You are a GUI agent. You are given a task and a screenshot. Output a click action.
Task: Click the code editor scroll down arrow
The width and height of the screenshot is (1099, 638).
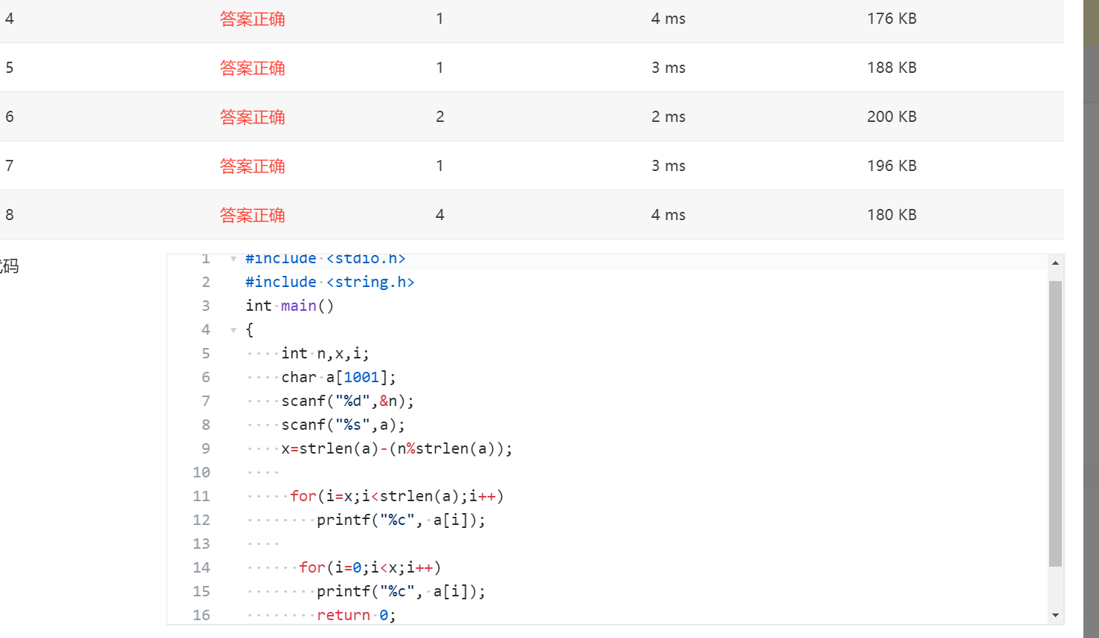(x=1055, y=616)
